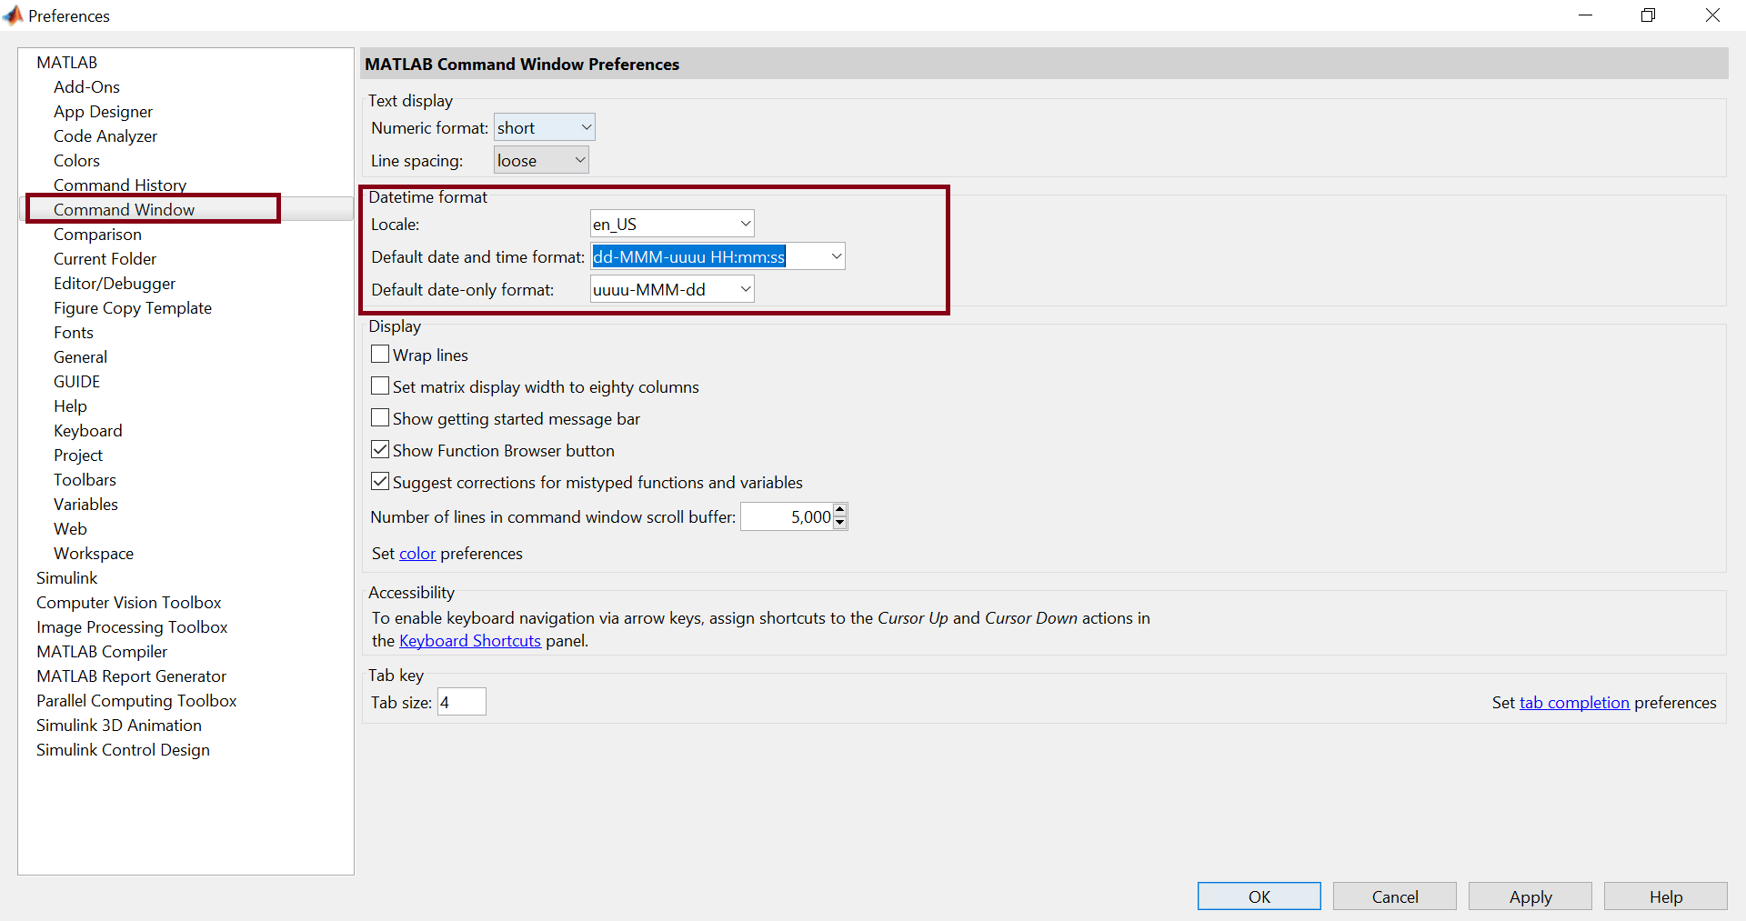The image size is (1746, 921).
Task: Open the Line spacing dropdown
Action: (x=541, y=160)
